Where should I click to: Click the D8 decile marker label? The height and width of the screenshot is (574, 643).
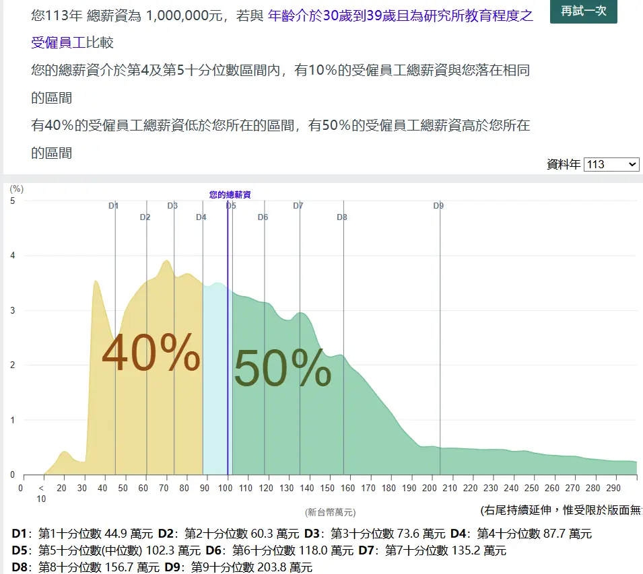[x=342, y=217]
